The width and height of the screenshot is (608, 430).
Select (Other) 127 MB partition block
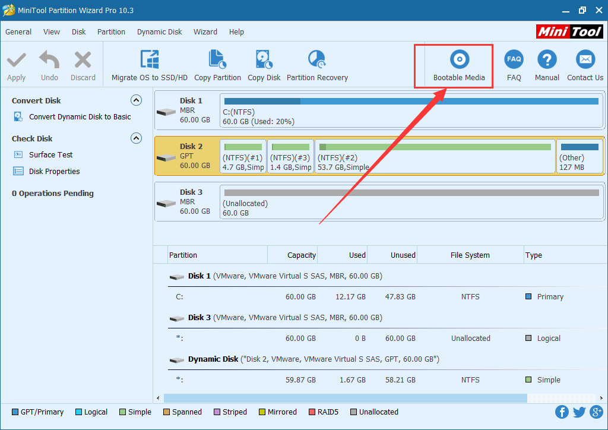point(579,156)
